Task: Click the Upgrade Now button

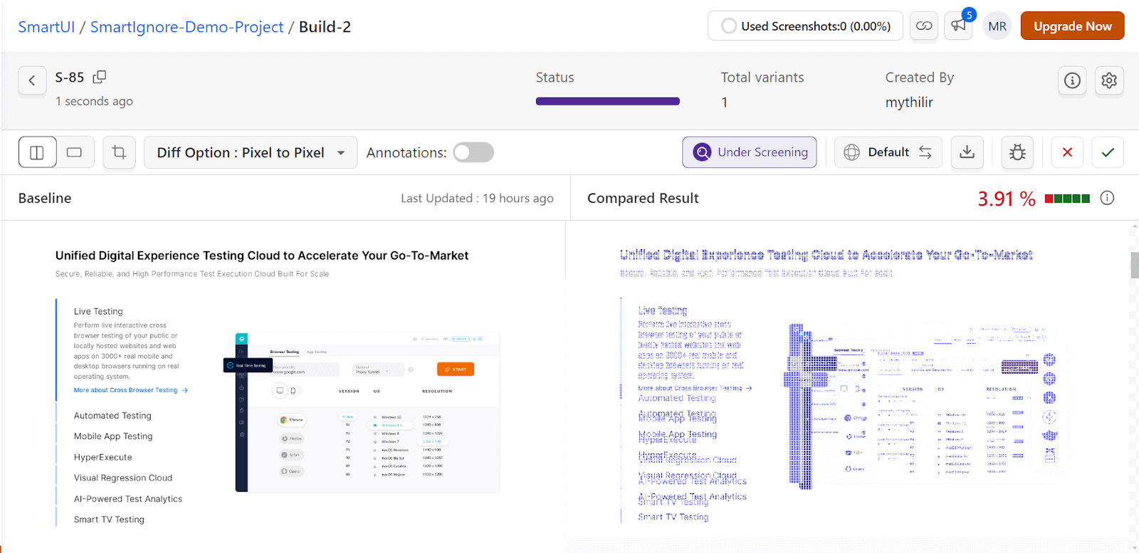Action: pos(1072,26)
